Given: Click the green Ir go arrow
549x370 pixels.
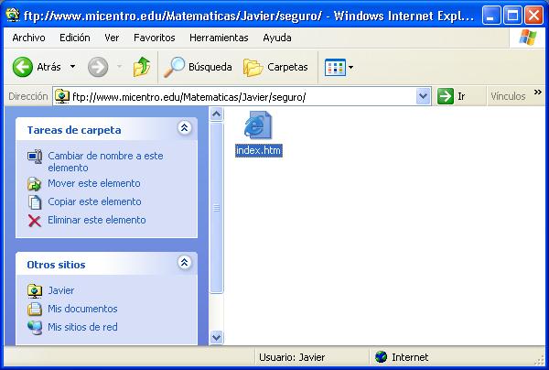Looking at the screenshot, I should [x=446, y=96].
